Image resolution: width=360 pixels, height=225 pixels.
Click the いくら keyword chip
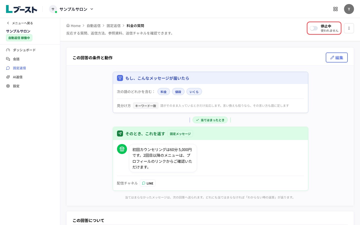point(194,92)
